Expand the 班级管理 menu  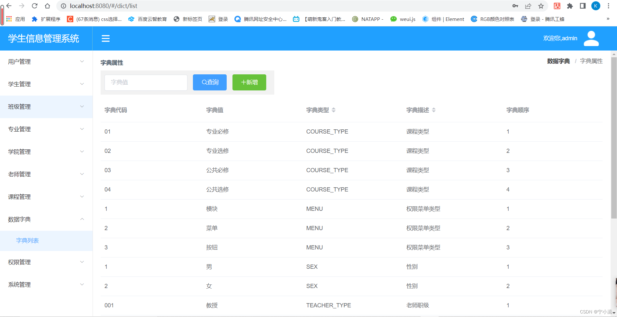[46, 107]
